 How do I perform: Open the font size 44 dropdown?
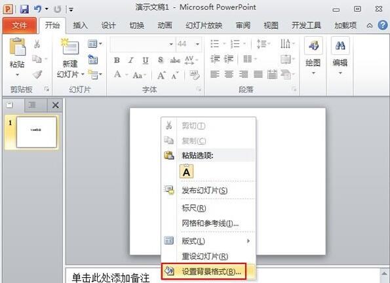[197, 45]
